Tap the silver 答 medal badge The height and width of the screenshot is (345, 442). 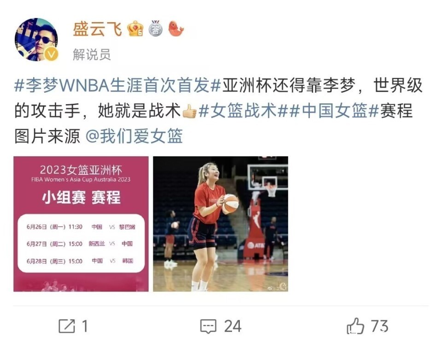tap(156, 29)
